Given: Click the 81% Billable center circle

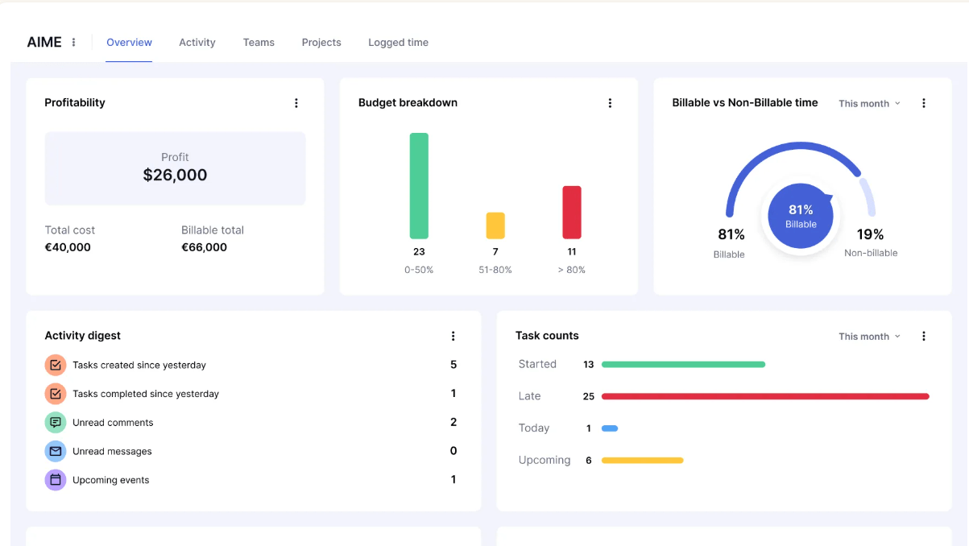Looking at the screenshot, I should pos(800,217).
